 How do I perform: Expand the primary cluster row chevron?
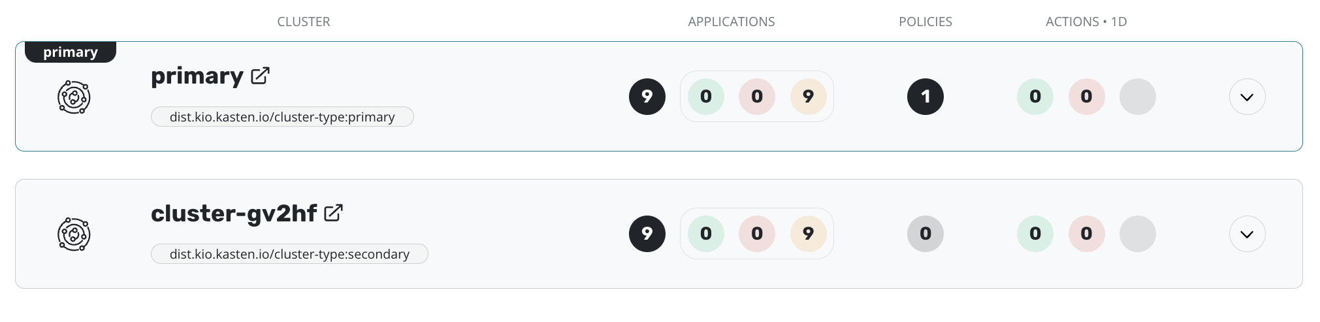(1247, 97)
